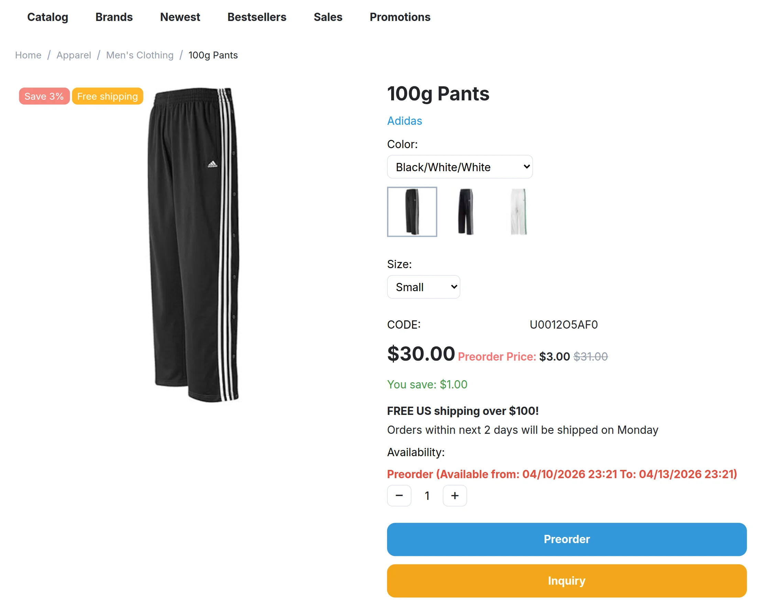Navigate to Bestsellers

[256, 17]
